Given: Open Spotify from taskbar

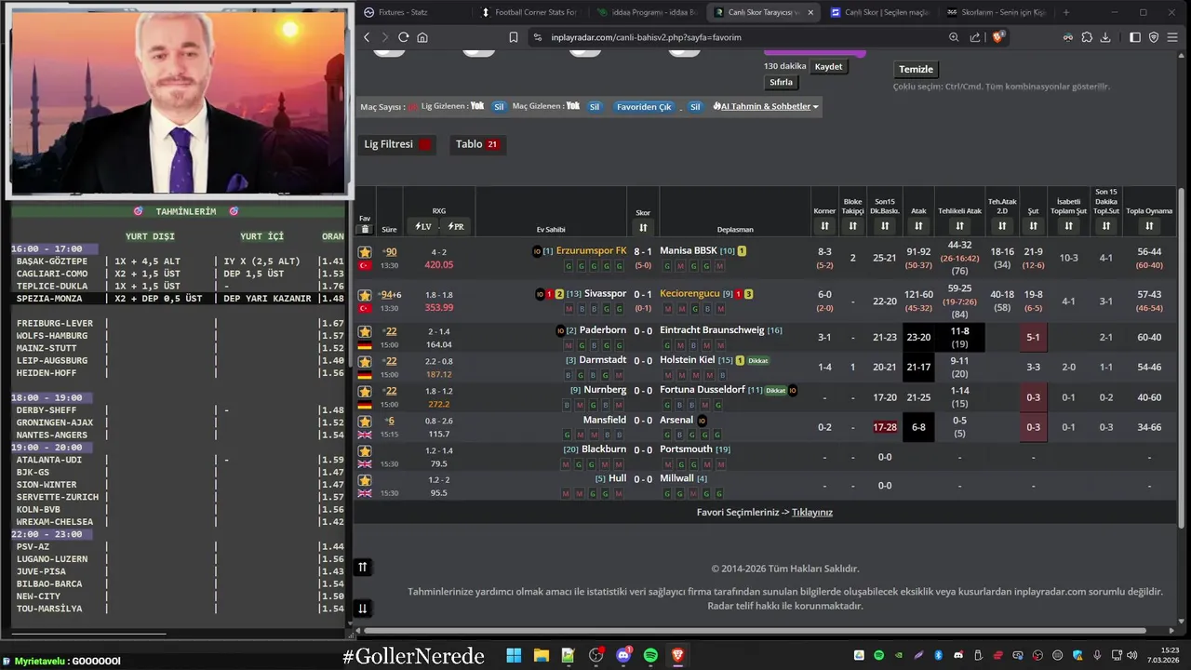Looking at the screenshot, I should (650, 656).
